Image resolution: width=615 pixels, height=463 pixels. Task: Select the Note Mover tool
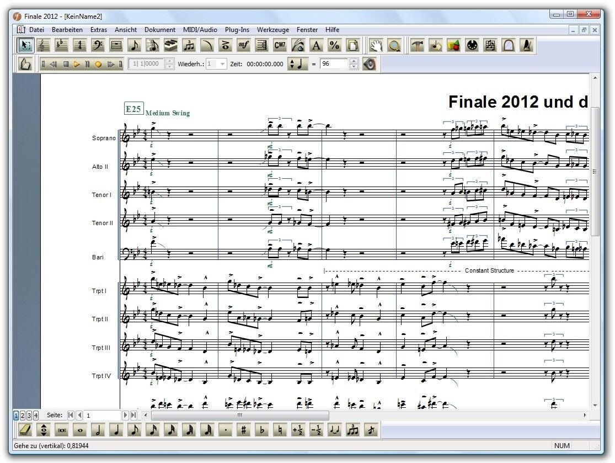(x=435, y=45)
